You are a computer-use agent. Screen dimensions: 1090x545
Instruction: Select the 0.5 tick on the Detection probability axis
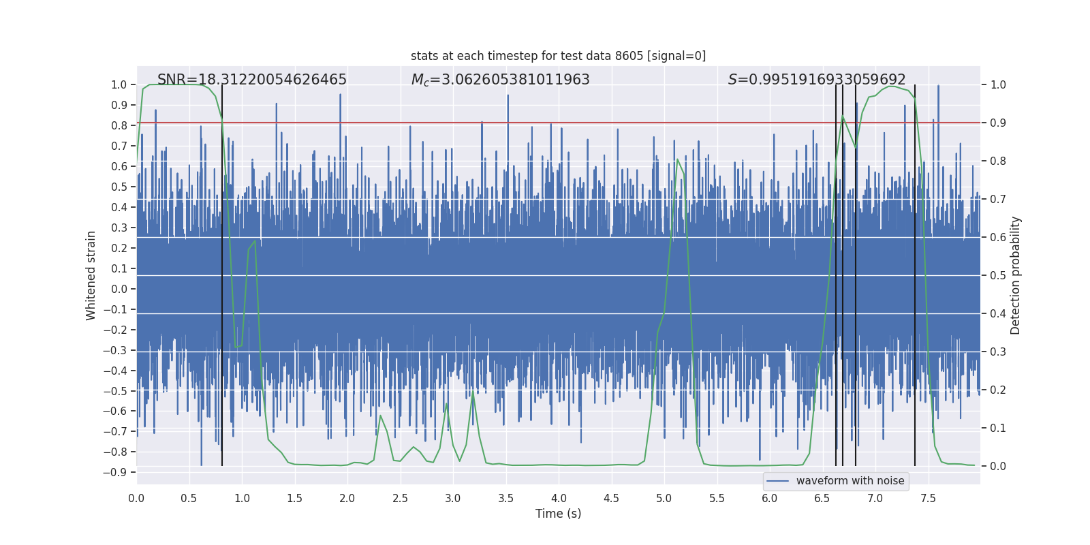pyautogui.click(x=998, y=276)
